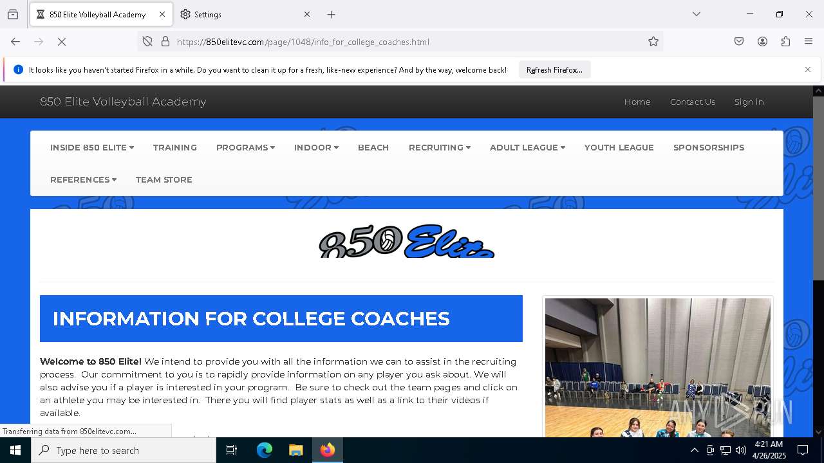This screenshot has height=463, width=824.
Task: Open the notification center icon
Action: click(x=803, y=450)
